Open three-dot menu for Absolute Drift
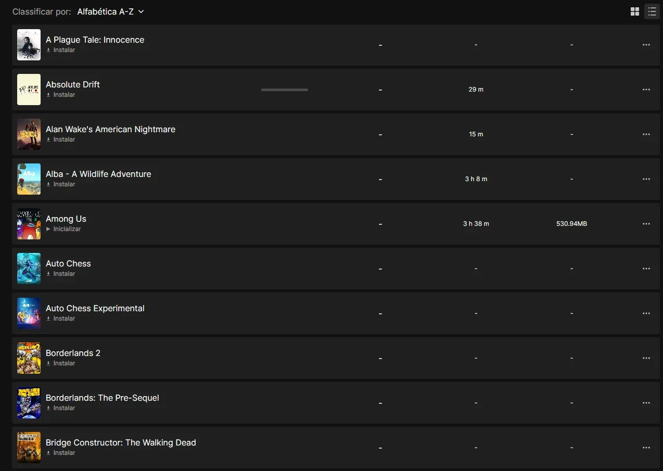Image resolution: width=663 pixels, height=471 pixels. pyautogui.click(x=646, y=90)
